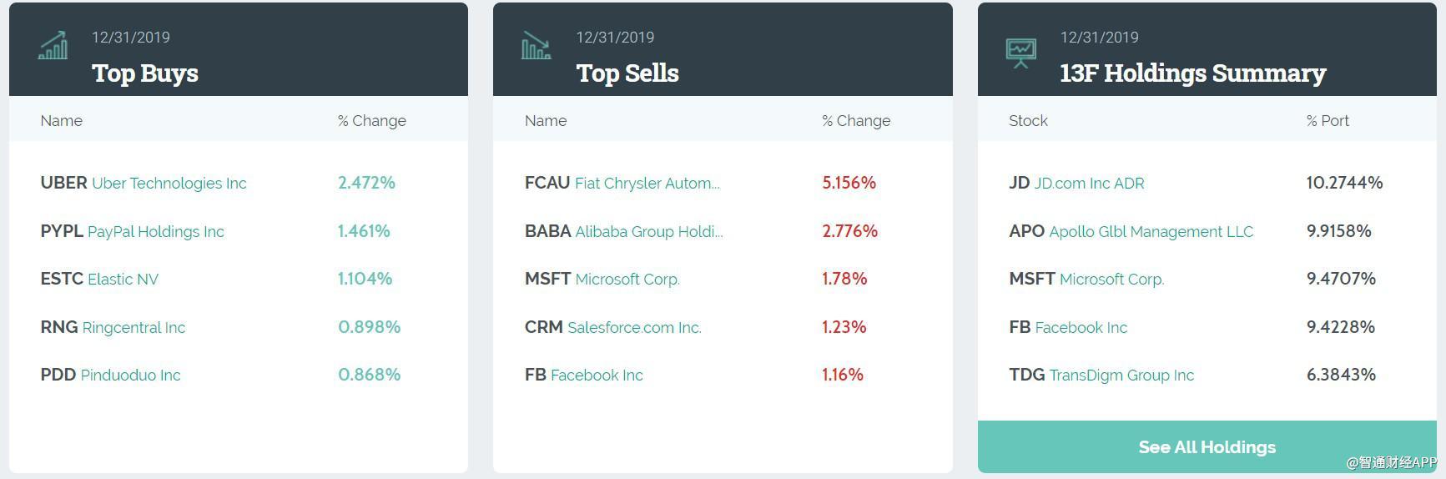Select the Alibaba Group Holding link

pos(649,232)
